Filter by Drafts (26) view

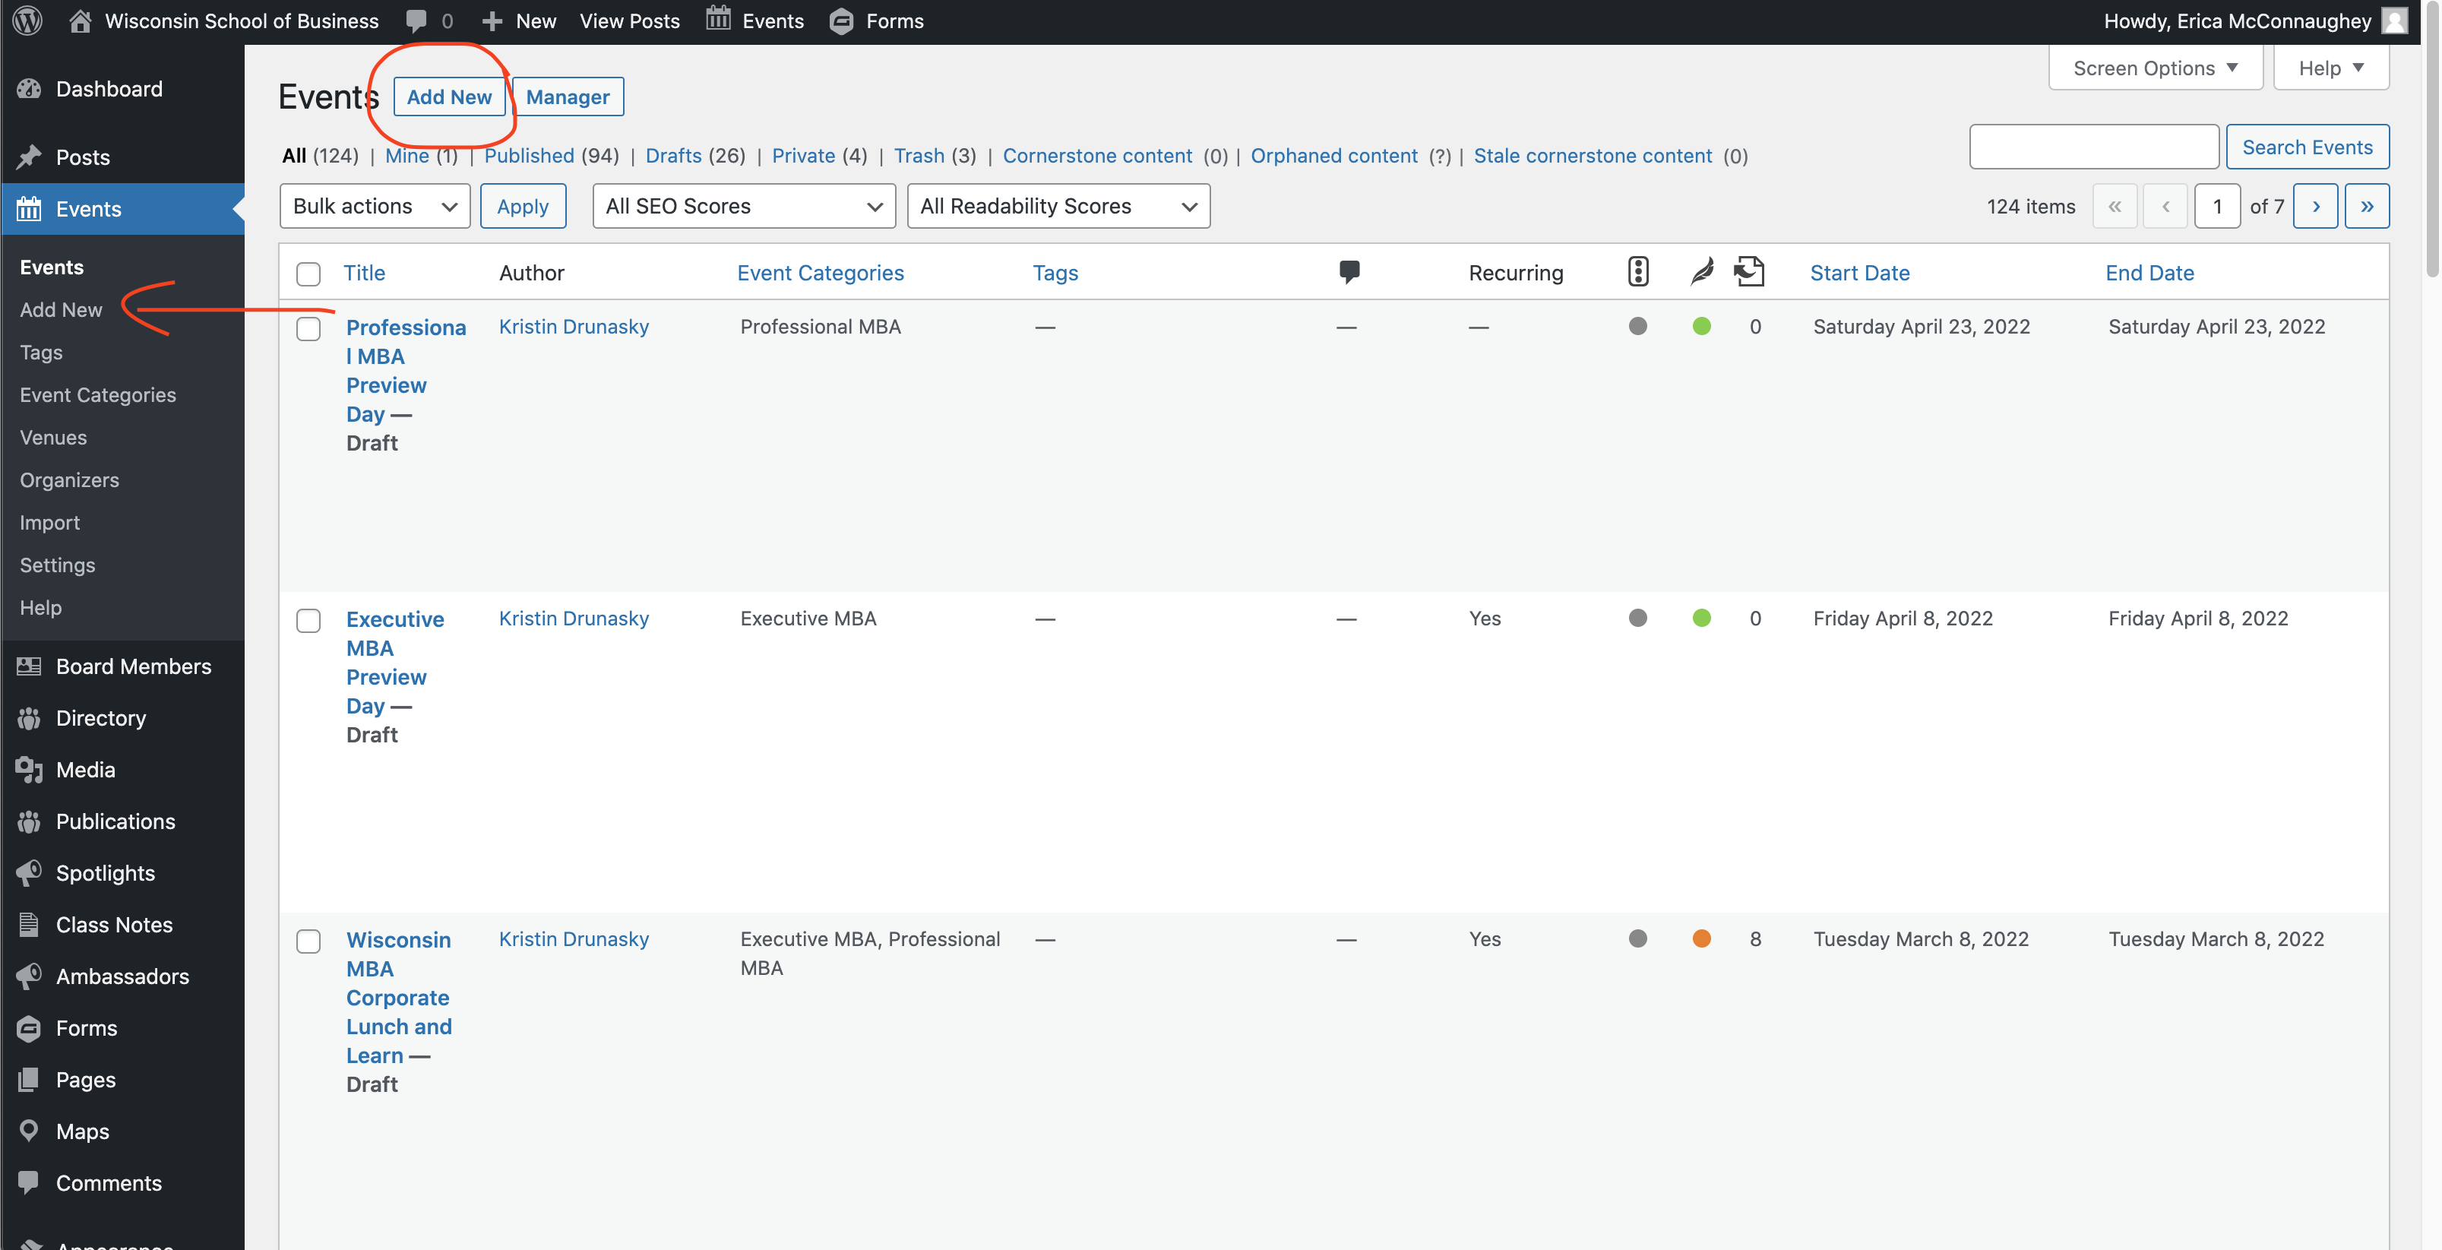673,156
